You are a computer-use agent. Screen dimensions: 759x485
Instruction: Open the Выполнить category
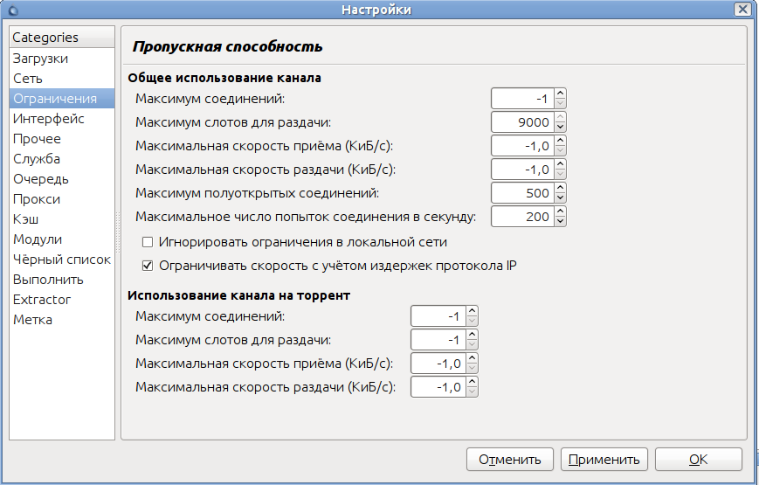coord(62,280)
